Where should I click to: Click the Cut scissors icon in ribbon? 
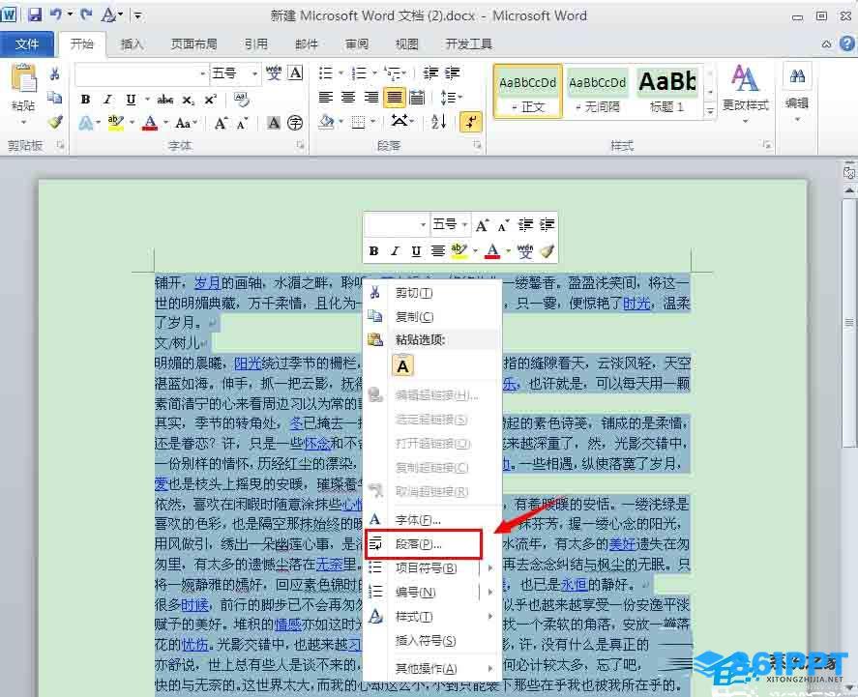pyautogui.click(x=55, y=73)
